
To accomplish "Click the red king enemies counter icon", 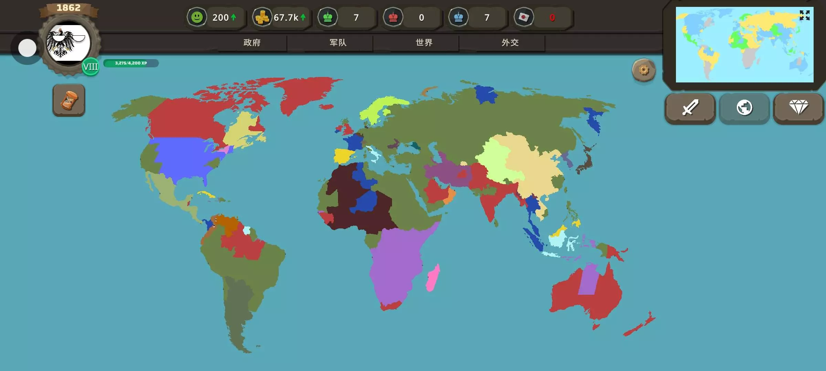I will coord(393,17).
